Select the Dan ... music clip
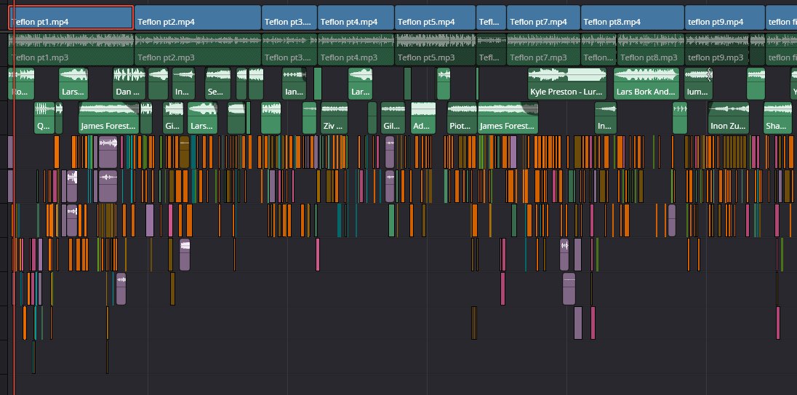This screenshot has width=797, height=395. (129, 84)
